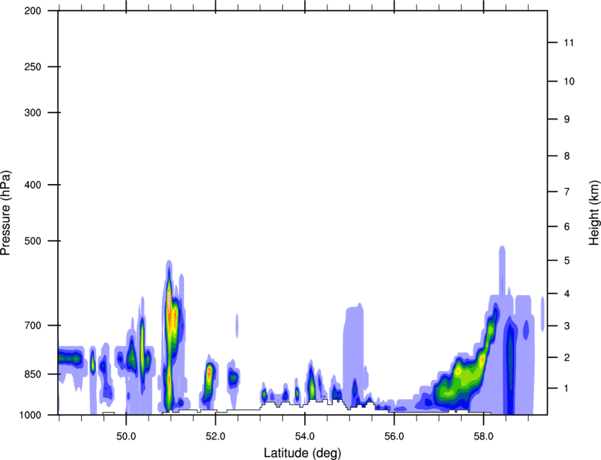This screenshot has width=601, height=460.
Task: Click the 400 pressure tick label
Action: [x=33, y=185]
